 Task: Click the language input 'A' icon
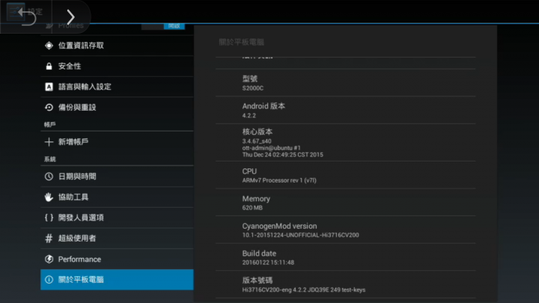(49, 87)
